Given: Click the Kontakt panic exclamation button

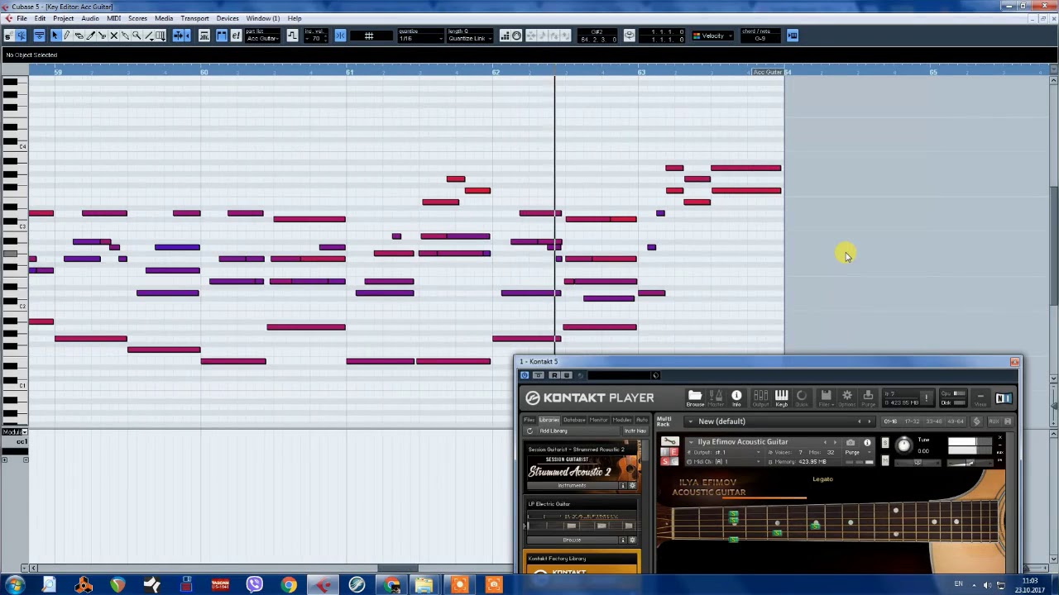Looking at the screenshot, I should pyautogui.click(x=927, y=398).
